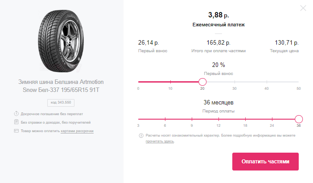Open the 'прочитать здесь' link
Screen dimensions: 313x183
[160, 141]
